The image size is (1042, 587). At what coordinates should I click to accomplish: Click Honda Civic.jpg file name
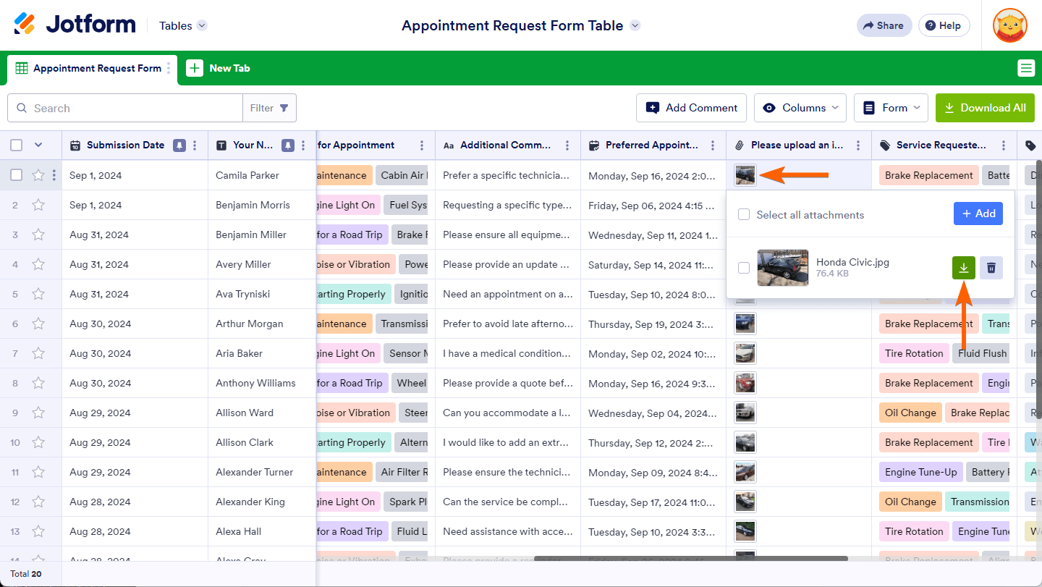click(x=852, y=262)
